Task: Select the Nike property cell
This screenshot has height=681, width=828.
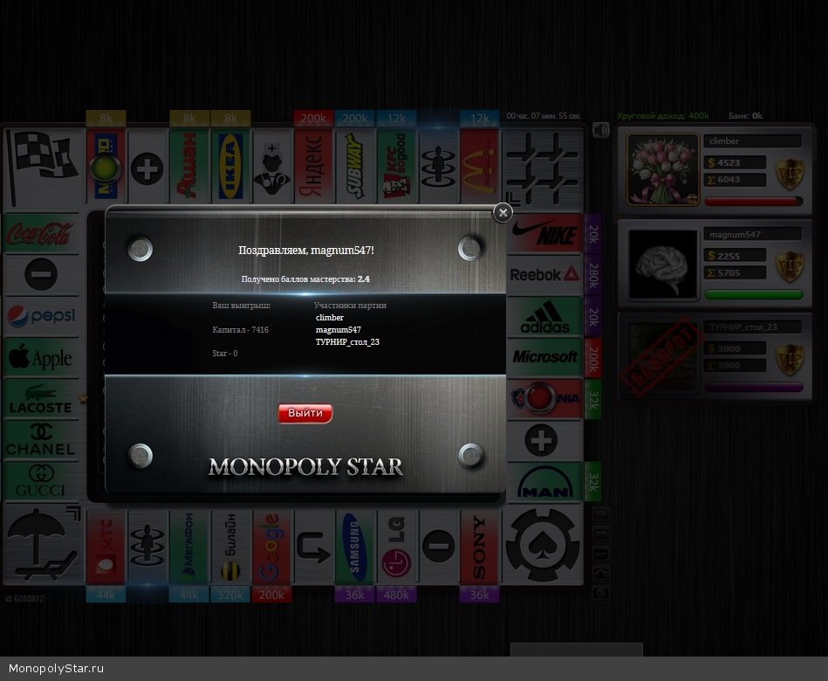Action: [x=544, y=233]
